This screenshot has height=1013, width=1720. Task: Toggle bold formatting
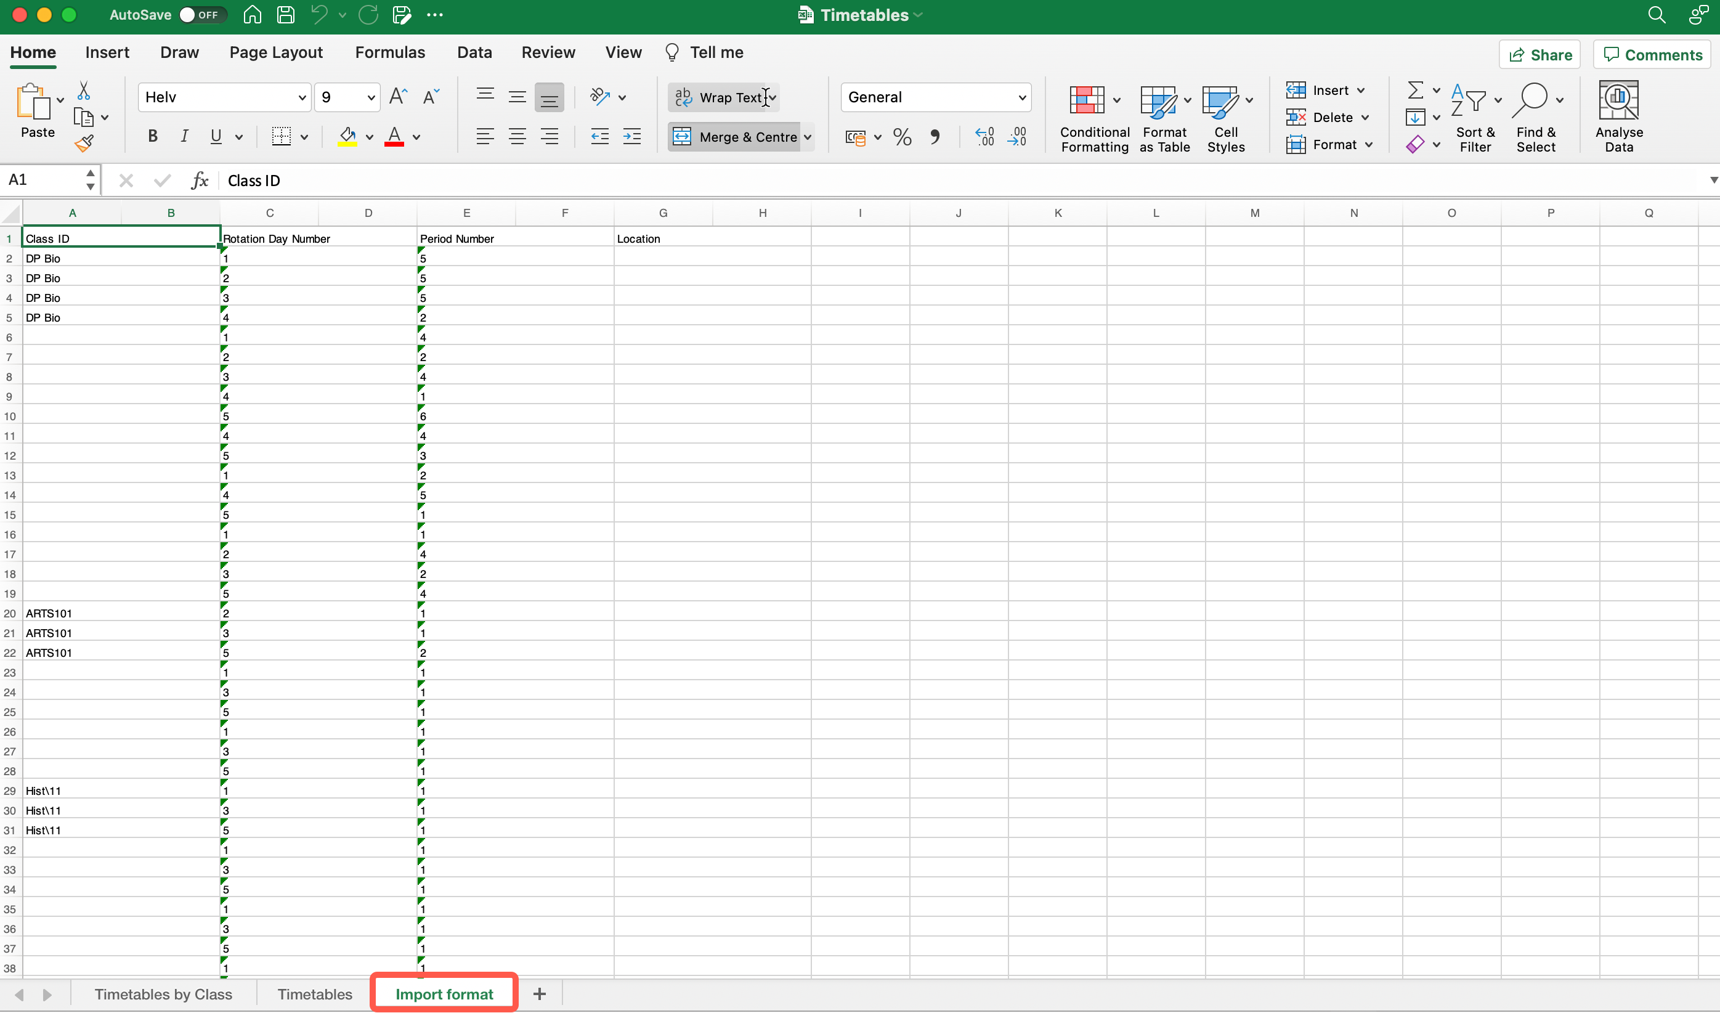pyautogui.click(x=153, y=137)
